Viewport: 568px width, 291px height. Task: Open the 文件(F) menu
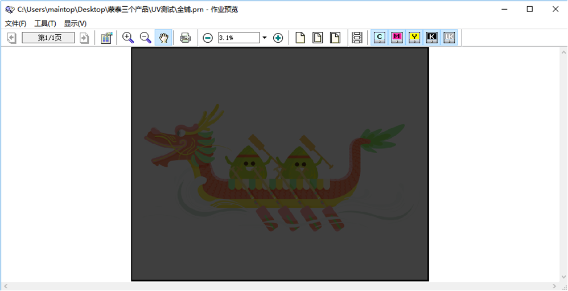click(x=15, y=23)
